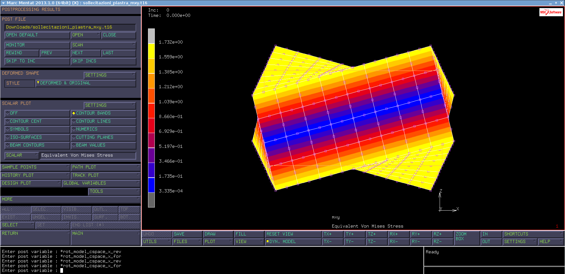The width and height of the screenshot is (565, 274).
Task: Turn scalar plot OFF
Action: 37,113
